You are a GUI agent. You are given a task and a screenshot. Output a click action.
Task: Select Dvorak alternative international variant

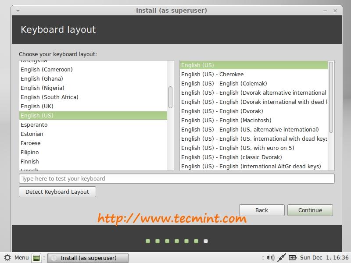254,92
